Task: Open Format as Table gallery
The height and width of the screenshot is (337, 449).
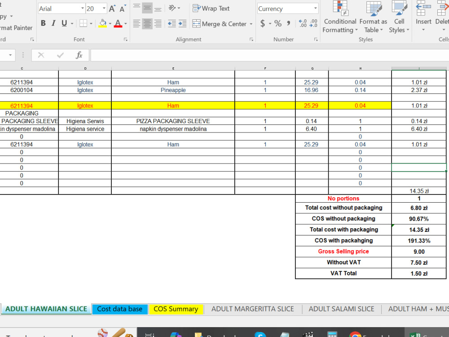Action: pyautogui.click(x=373, y=17)
